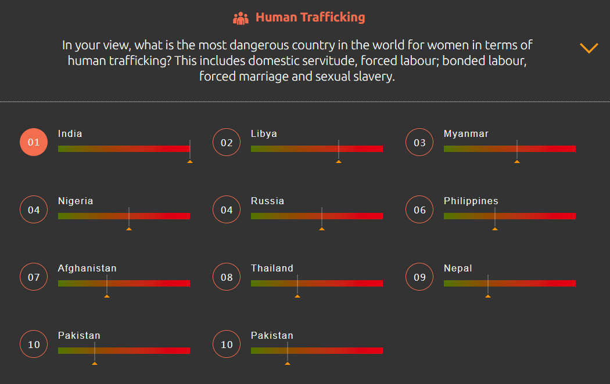Select the 04 rank circle beside Russia
Screen dimensions: 610x384
pyautogui.click(x=227, y=210)
